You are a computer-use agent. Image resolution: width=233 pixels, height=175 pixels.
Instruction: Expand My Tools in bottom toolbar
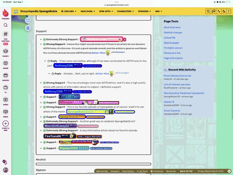coord(142,171)
